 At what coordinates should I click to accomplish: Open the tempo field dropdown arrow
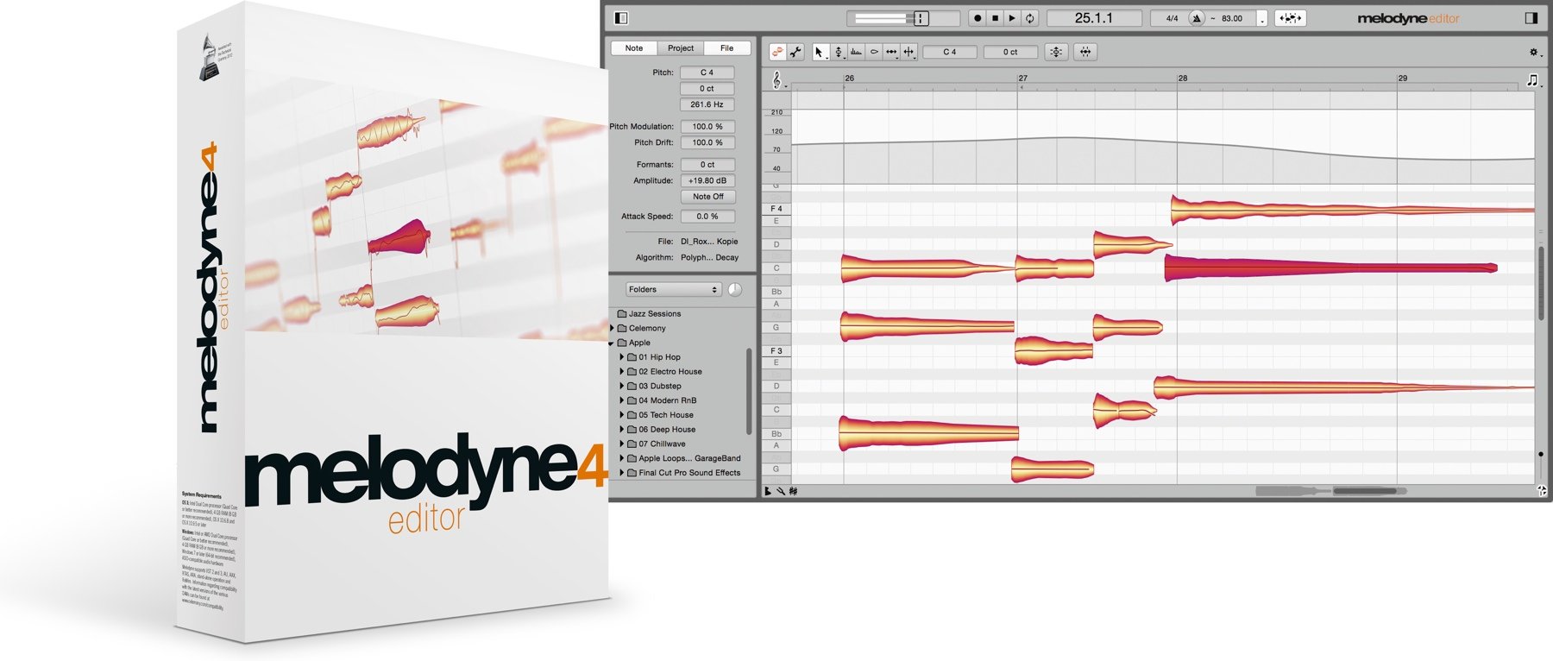coord(1262,18)
